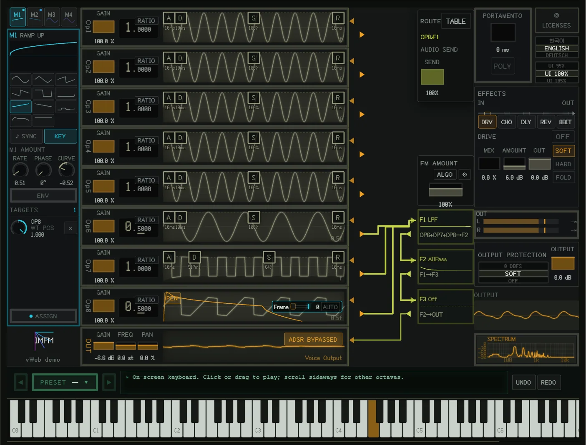
Task: Toggle KEY retrigger for M1
Action: (x=60, y=136)
